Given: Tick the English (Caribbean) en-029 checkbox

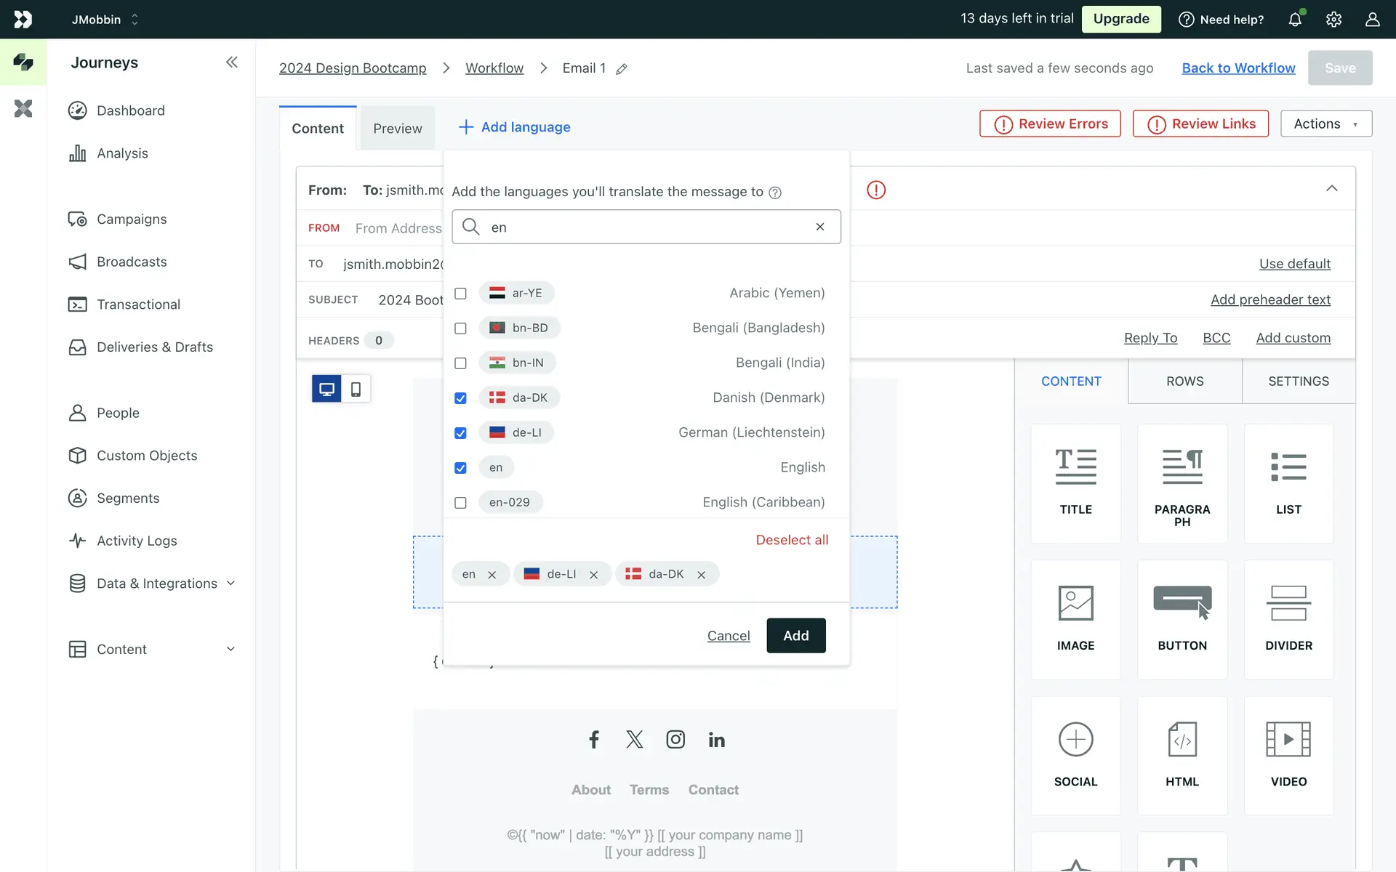Looking at the screenshot, I should 460,503.
